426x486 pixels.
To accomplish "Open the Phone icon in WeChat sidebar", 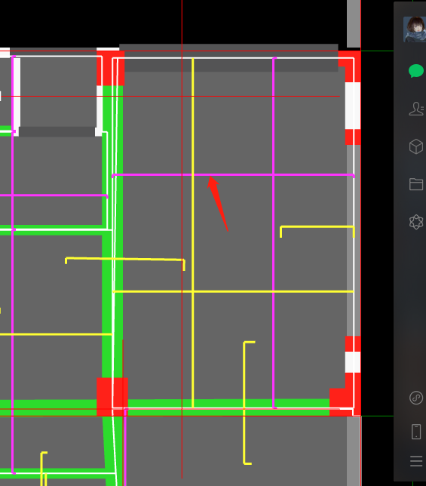I will pos(416,432).
